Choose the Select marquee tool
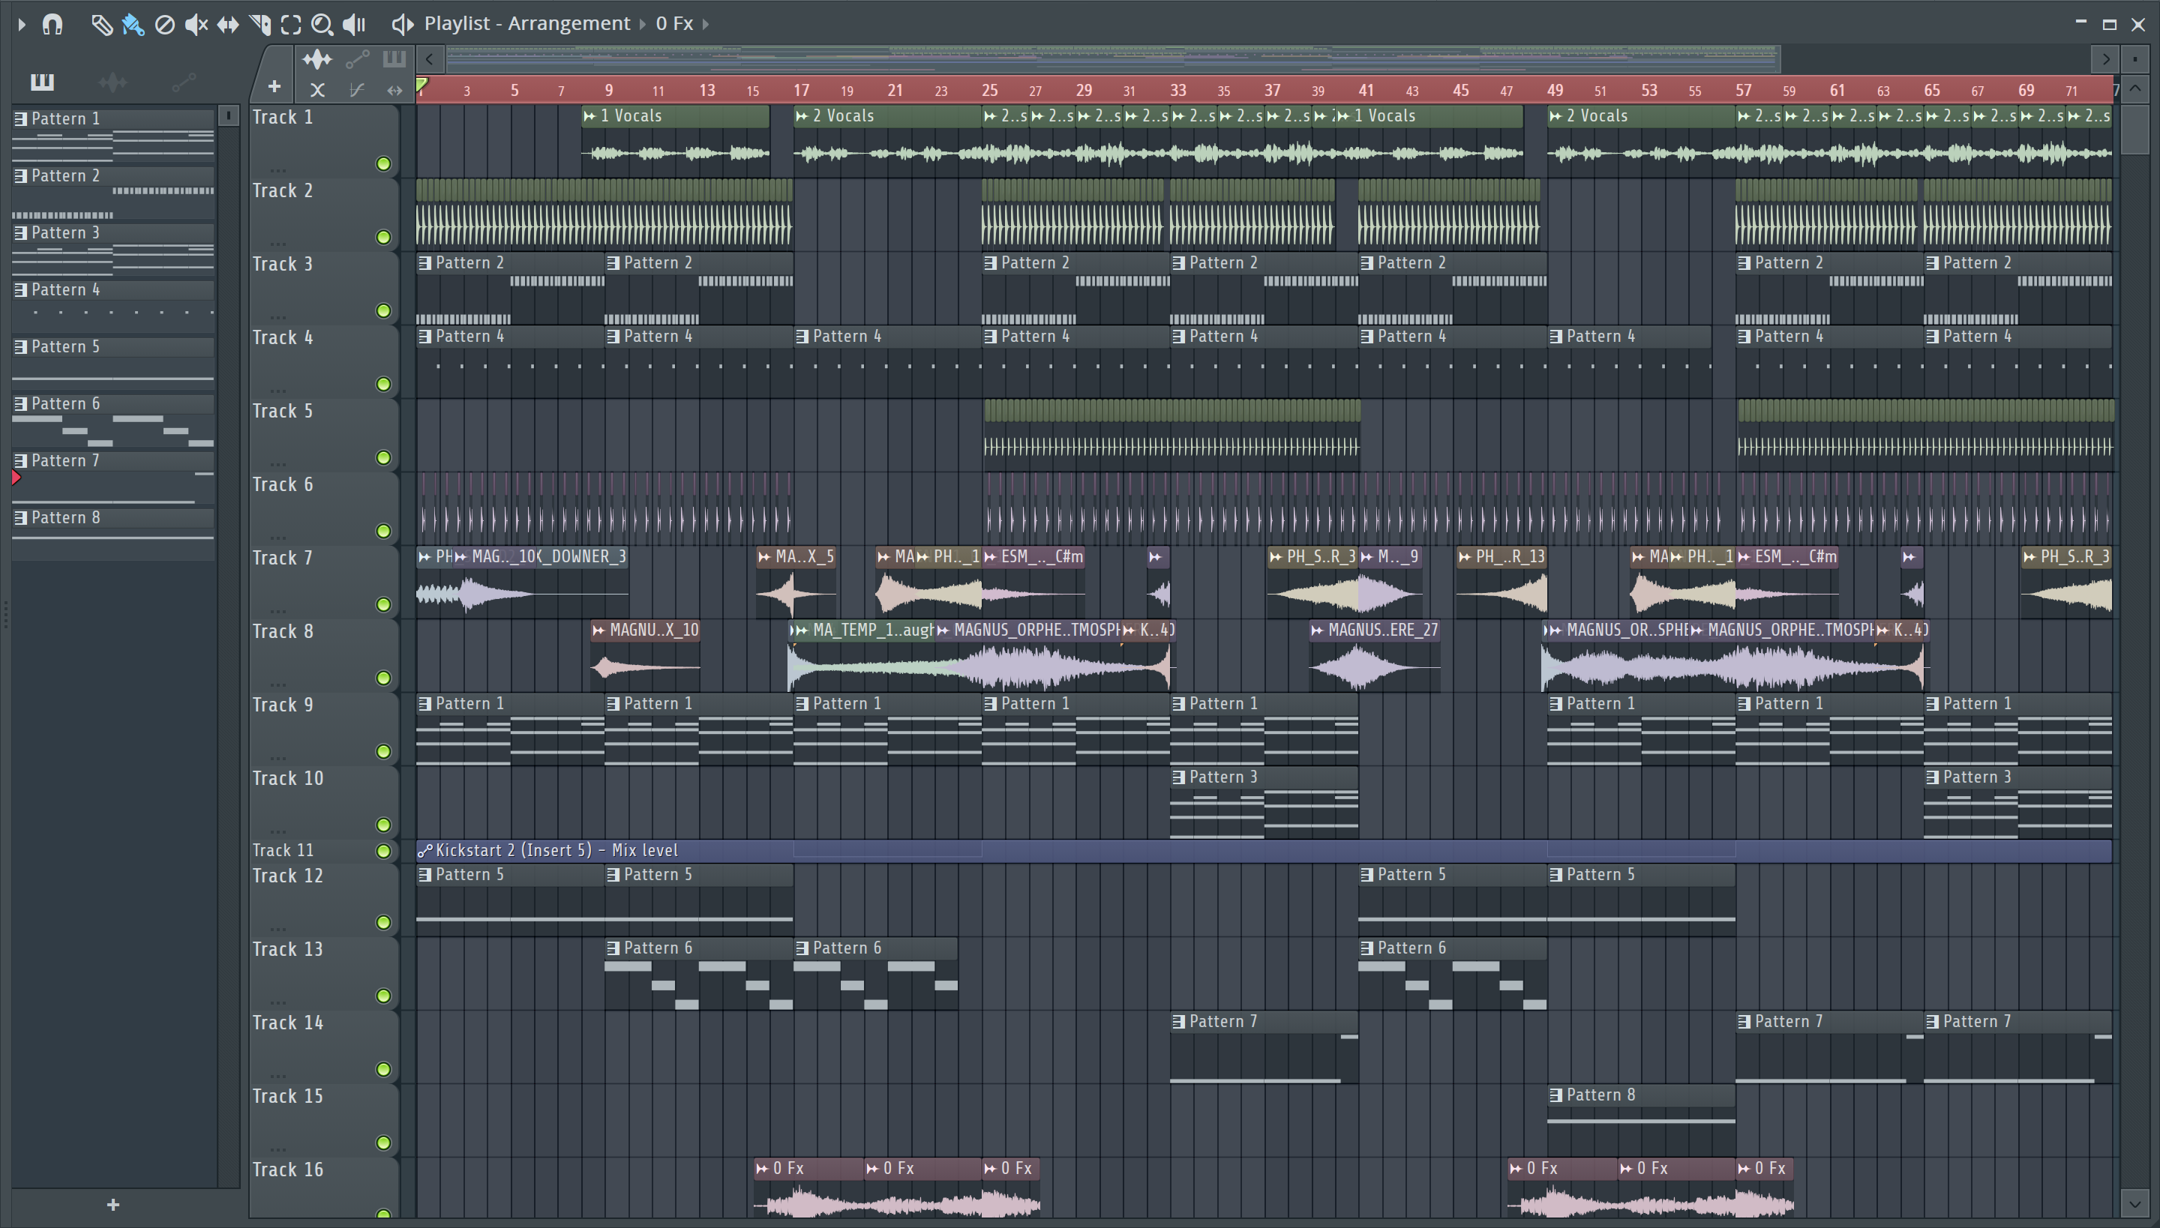2160x1228 pixels. pos(291,25)
